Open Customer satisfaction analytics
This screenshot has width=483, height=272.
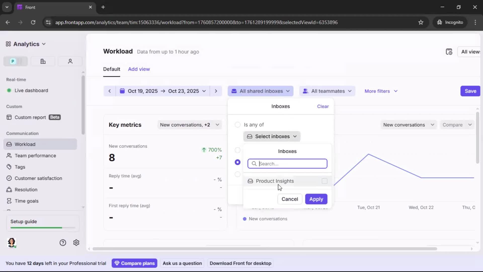(x=38, y=178)
